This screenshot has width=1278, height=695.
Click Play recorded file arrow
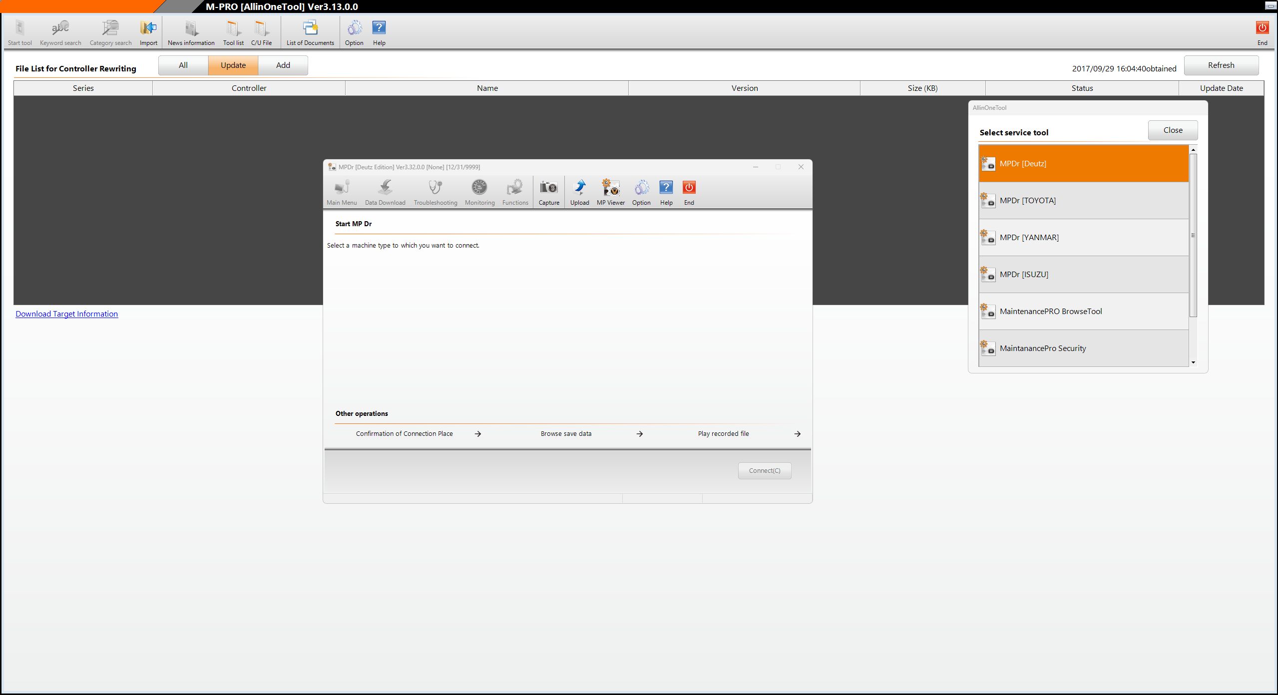(797, 434)
